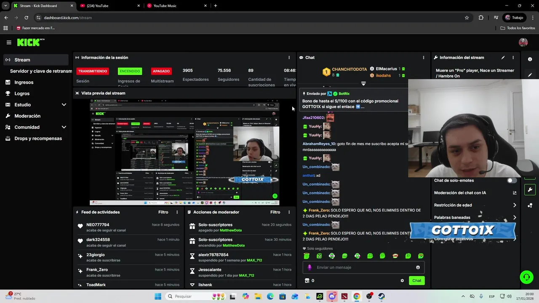Open Feed de actividades Filtro dropdown

[163, 212]
